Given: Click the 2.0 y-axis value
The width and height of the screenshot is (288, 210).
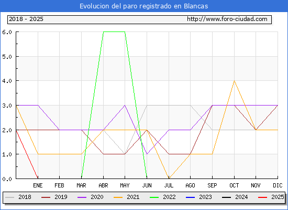Looking at the screenshot, I should [x=7, y=130].
